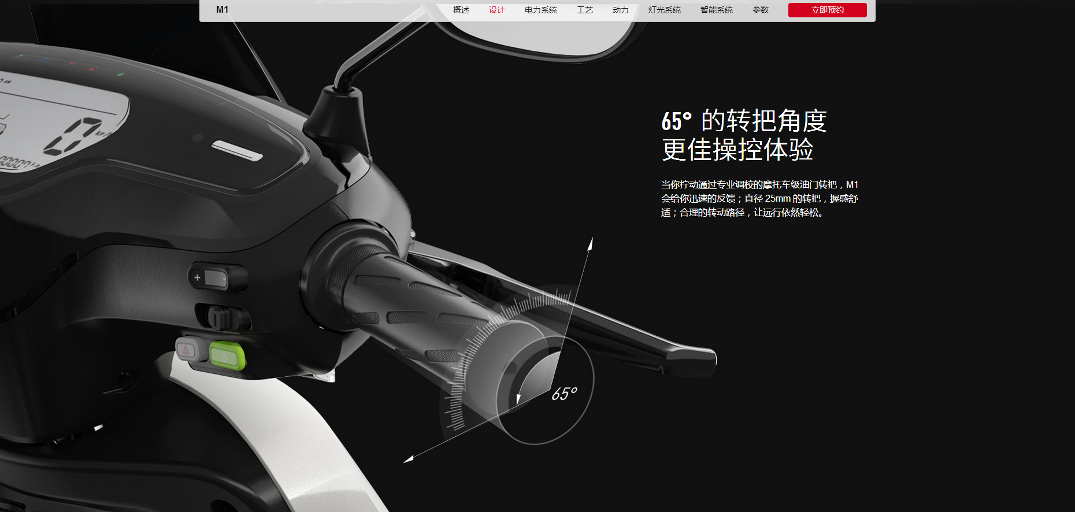
Task: Click the M1 logo in the nav bar
Action: (222, 9)
